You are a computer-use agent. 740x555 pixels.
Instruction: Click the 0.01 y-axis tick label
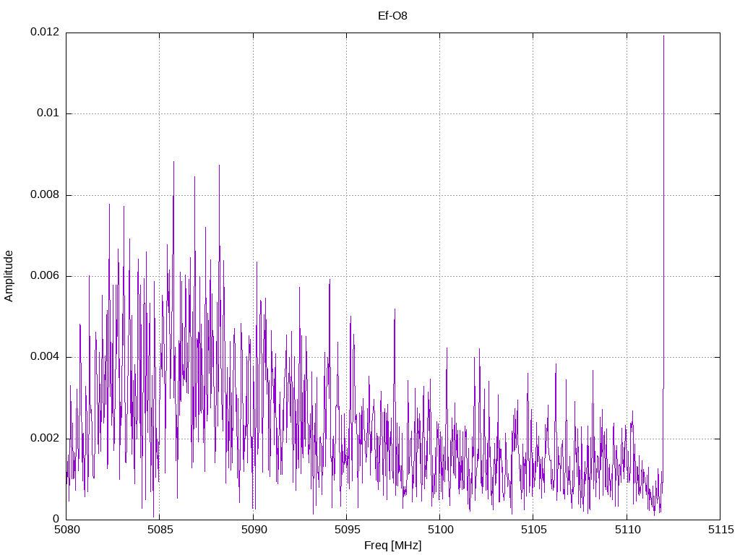tap(48, 113)
